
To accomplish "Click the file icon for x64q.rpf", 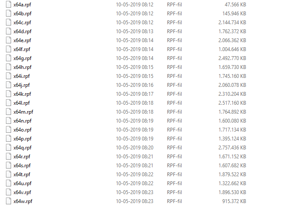I will (x=9, y=148).
